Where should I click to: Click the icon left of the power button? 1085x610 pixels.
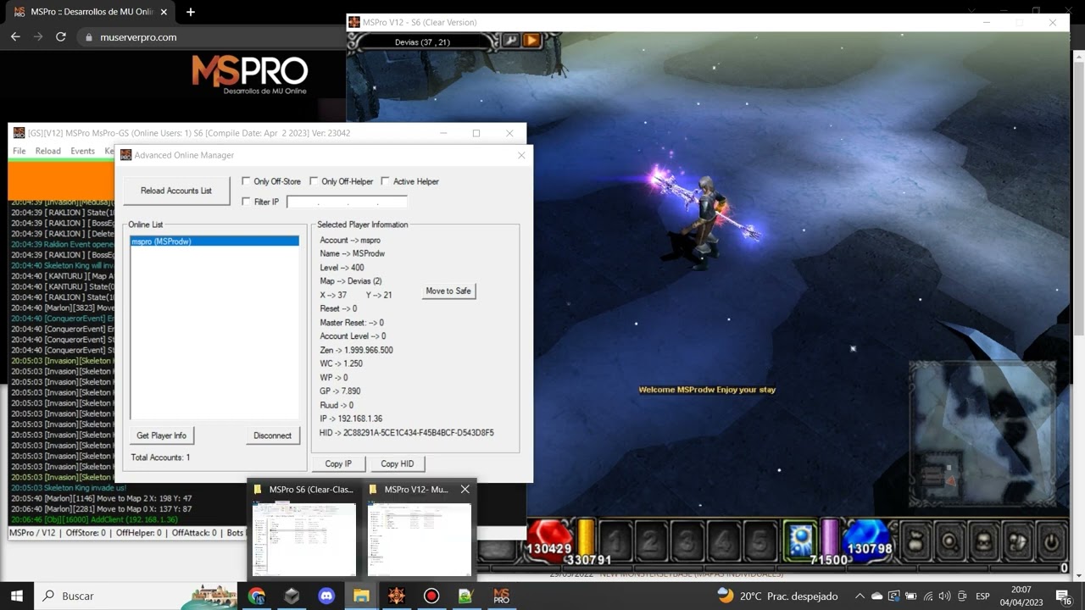(1017, 541)
